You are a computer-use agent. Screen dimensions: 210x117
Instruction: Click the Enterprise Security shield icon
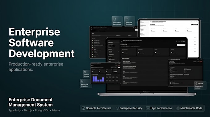pyautogui.click(x=117, y=108)
